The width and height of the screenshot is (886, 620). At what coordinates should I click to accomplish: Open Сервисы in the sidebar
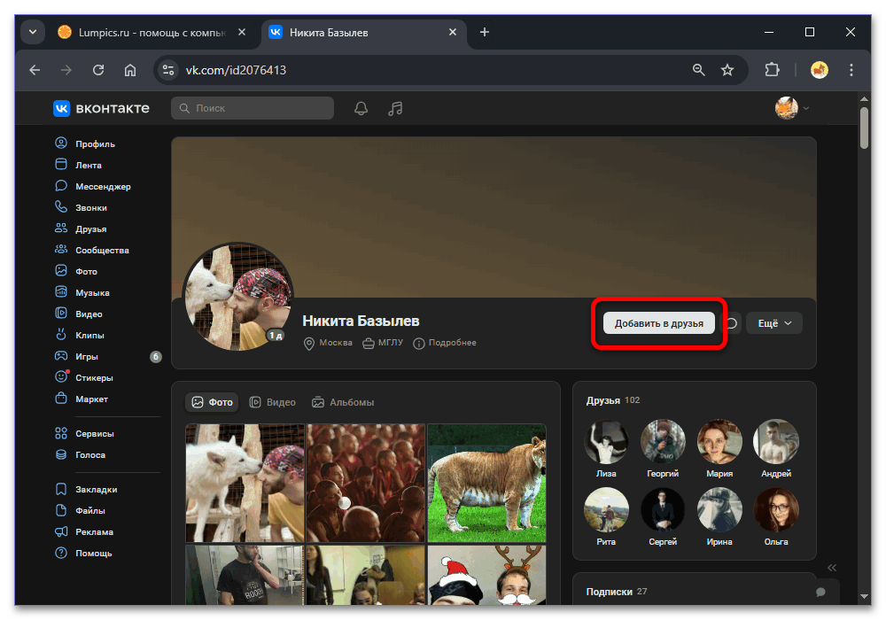coord(84,434)
